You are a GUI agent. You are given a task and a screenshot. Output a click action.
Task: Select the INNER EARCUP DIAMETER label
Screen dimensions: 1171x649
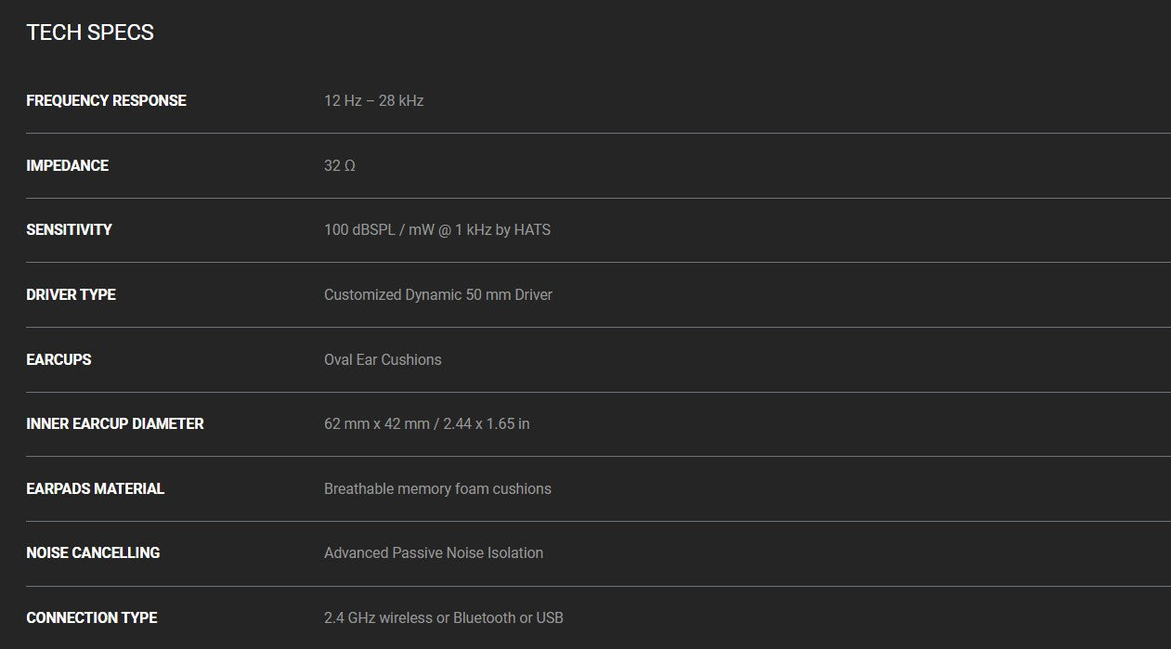pos(115,423)
